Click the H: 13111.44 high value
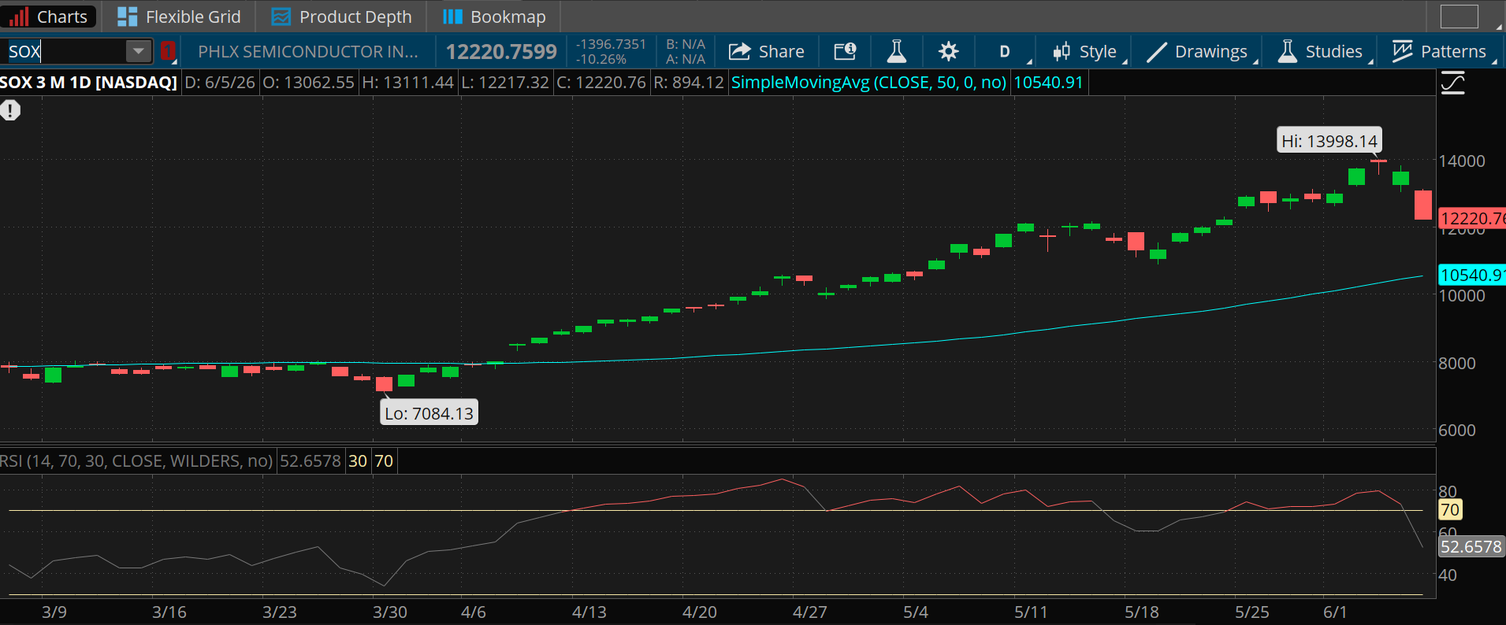This screenshot has height=625, width=1506. click(x=407, y=83)
